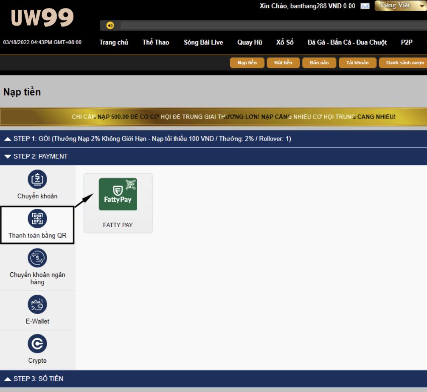Image resolution: width=427 pixels, height=392 pixels.
Task: Open the Báo cáo button
Action: [x=319, y=63]
